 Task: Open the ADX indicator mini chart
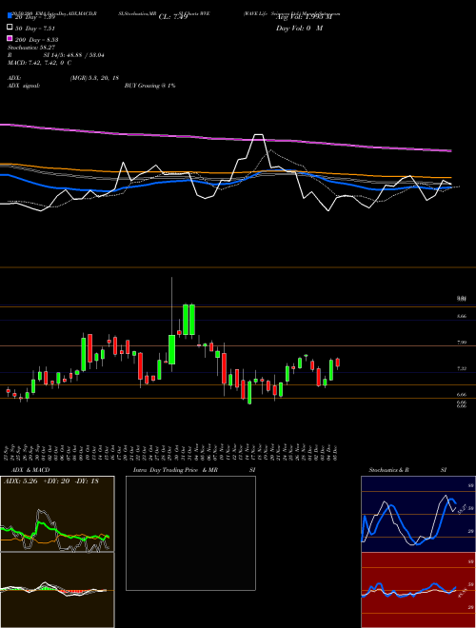(57, 514)
